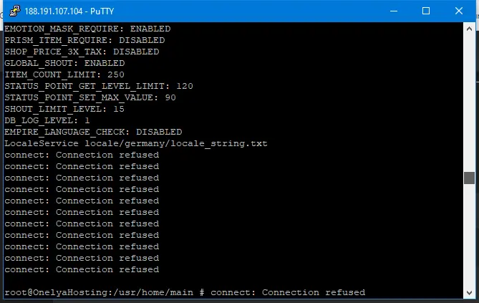
Task: Click the scrollbar down arrow
Action: [x=469, y=292]
